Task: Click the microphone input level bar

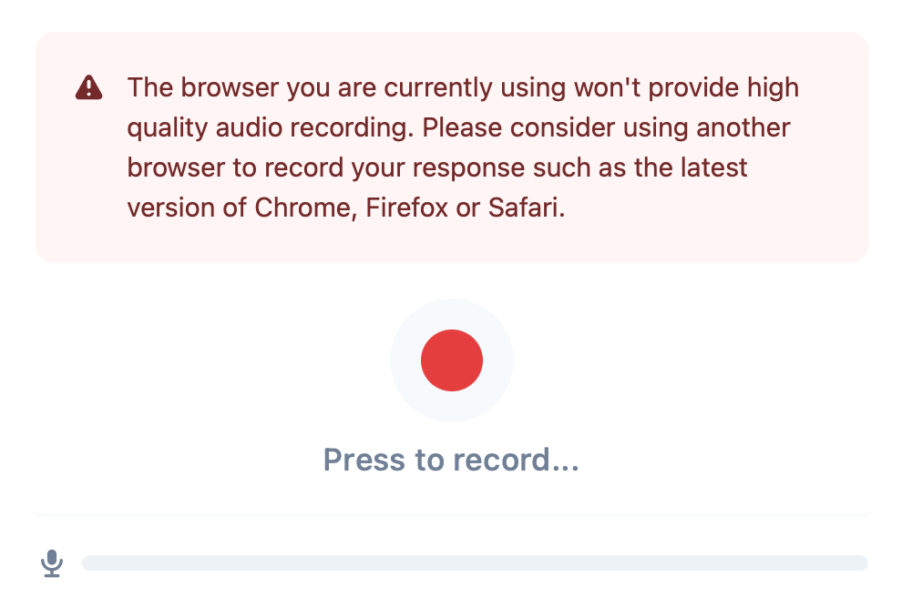Action: [474, 562]
